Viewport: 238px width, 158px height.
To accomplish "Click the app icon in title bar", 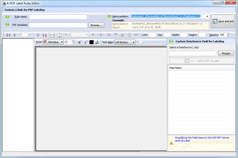I will click(x=4, y=3).
